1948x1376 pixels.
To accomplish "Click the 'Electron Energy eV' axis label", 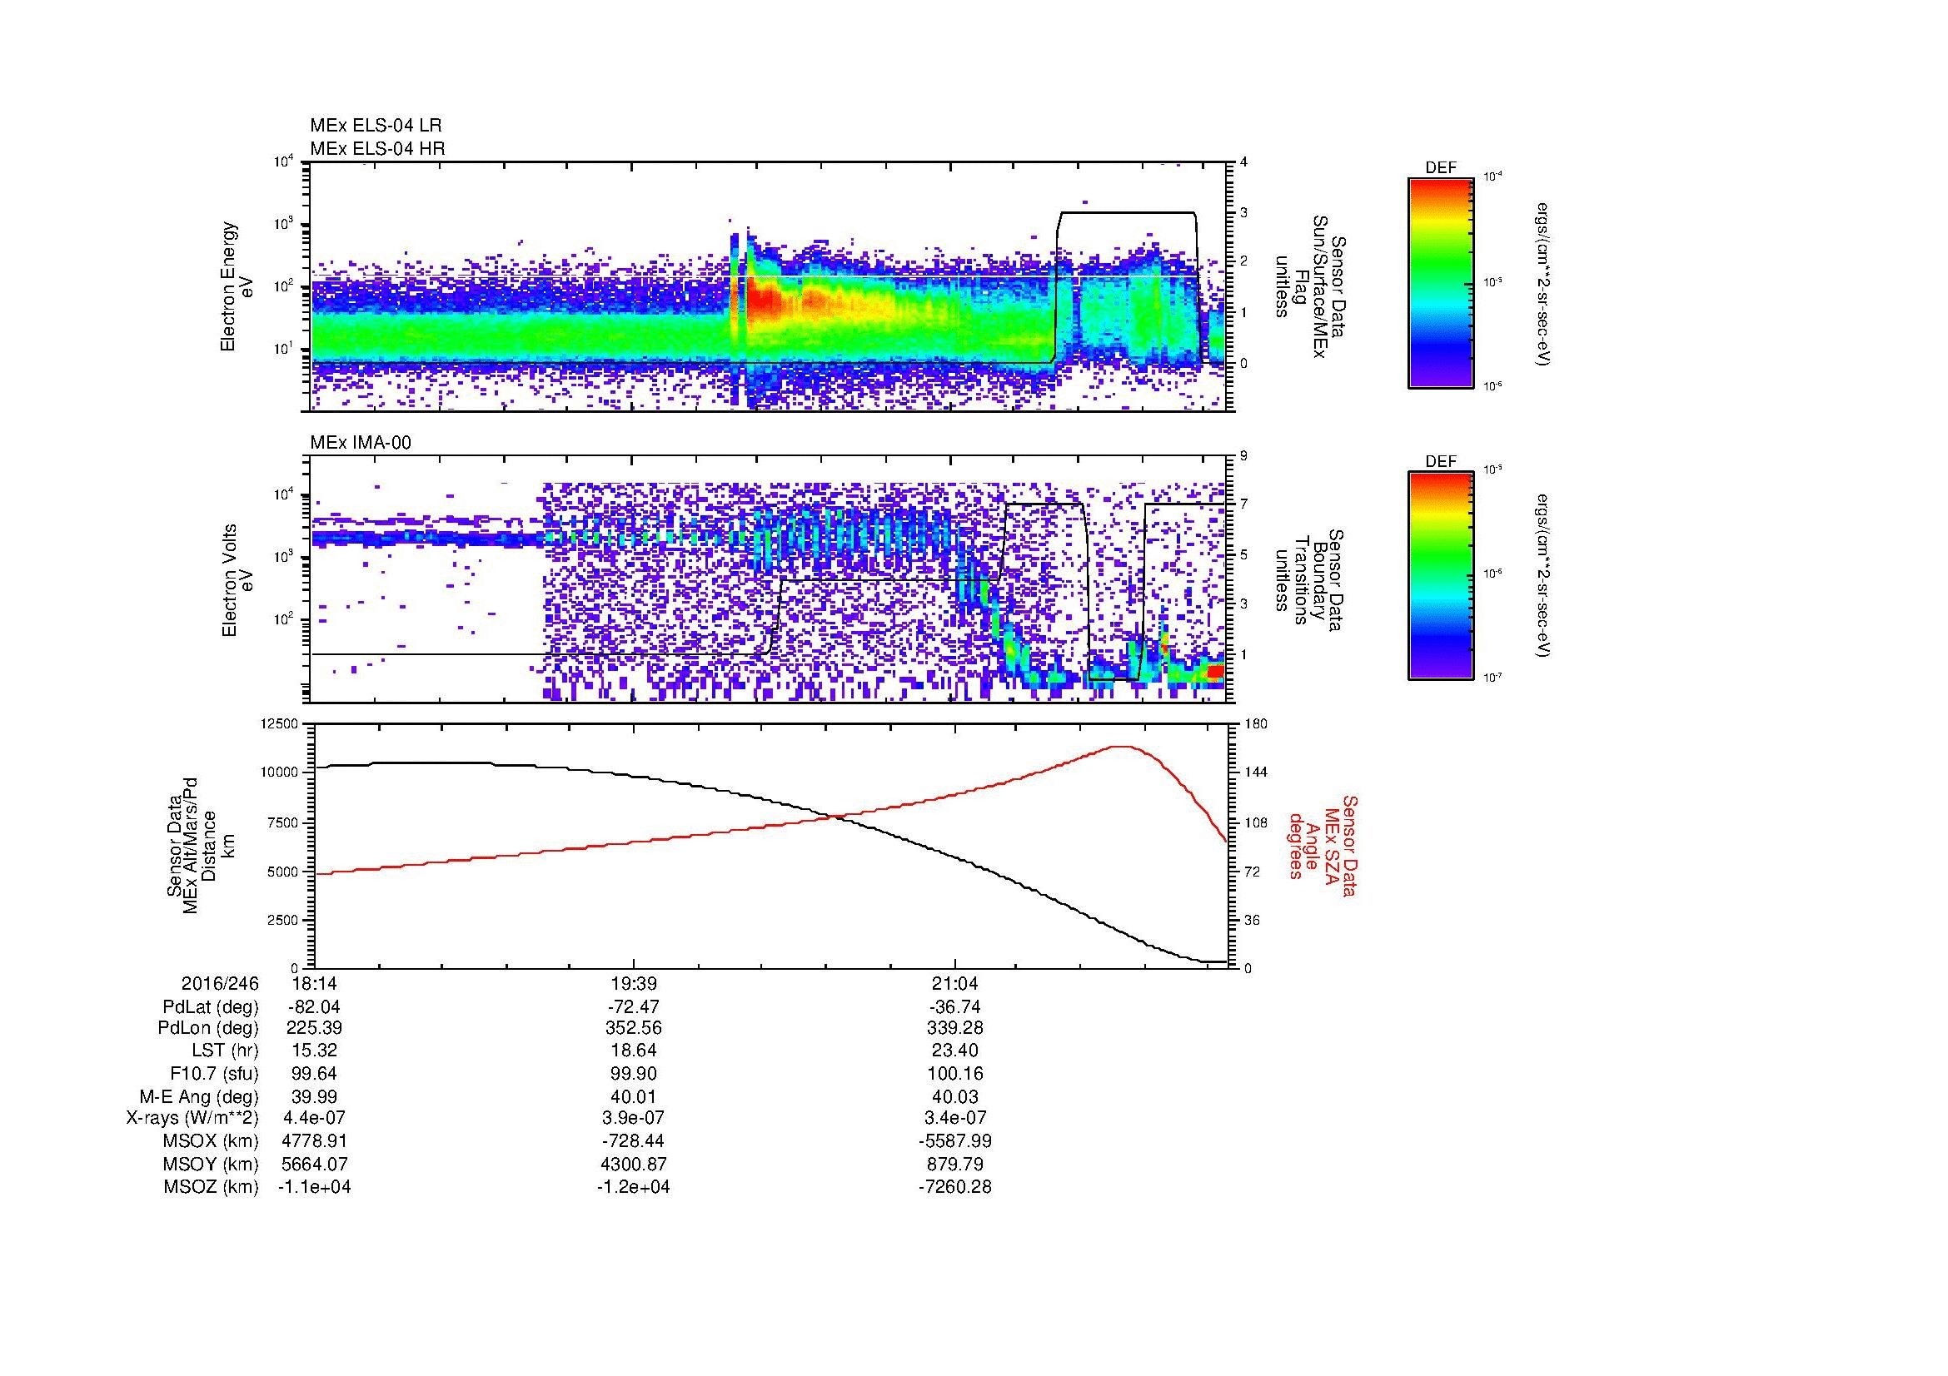I will click(237, 286).
